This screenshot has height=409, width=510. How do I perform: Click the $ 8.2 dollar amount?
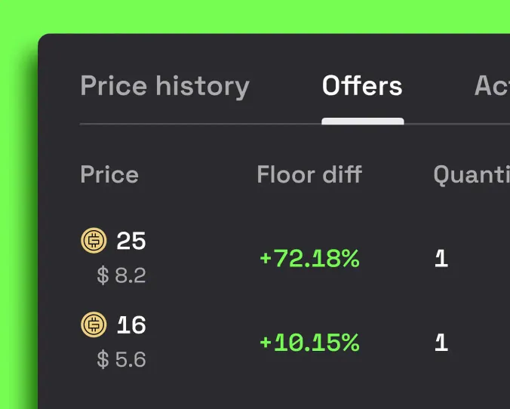click(x=121, y=275)
